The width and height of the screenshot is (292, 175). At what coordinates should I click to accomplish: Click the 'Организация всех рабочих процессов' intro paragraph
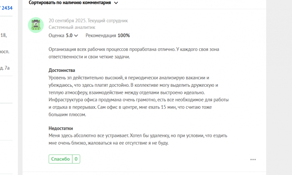[x=134, y=53]
